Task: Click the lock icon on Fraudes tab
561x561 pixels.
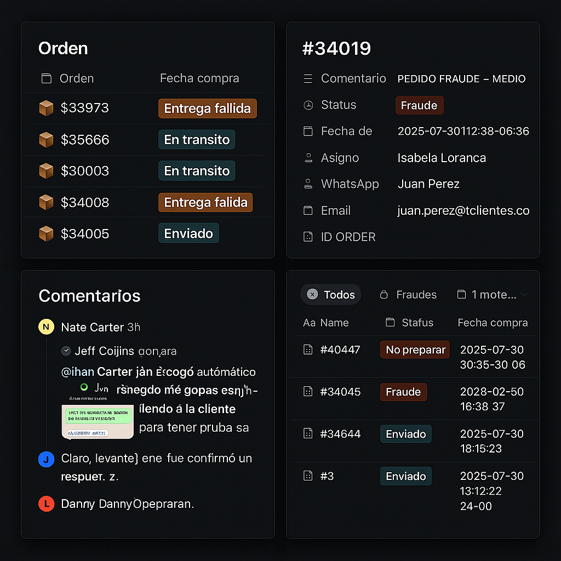Action: coord(384,295)
